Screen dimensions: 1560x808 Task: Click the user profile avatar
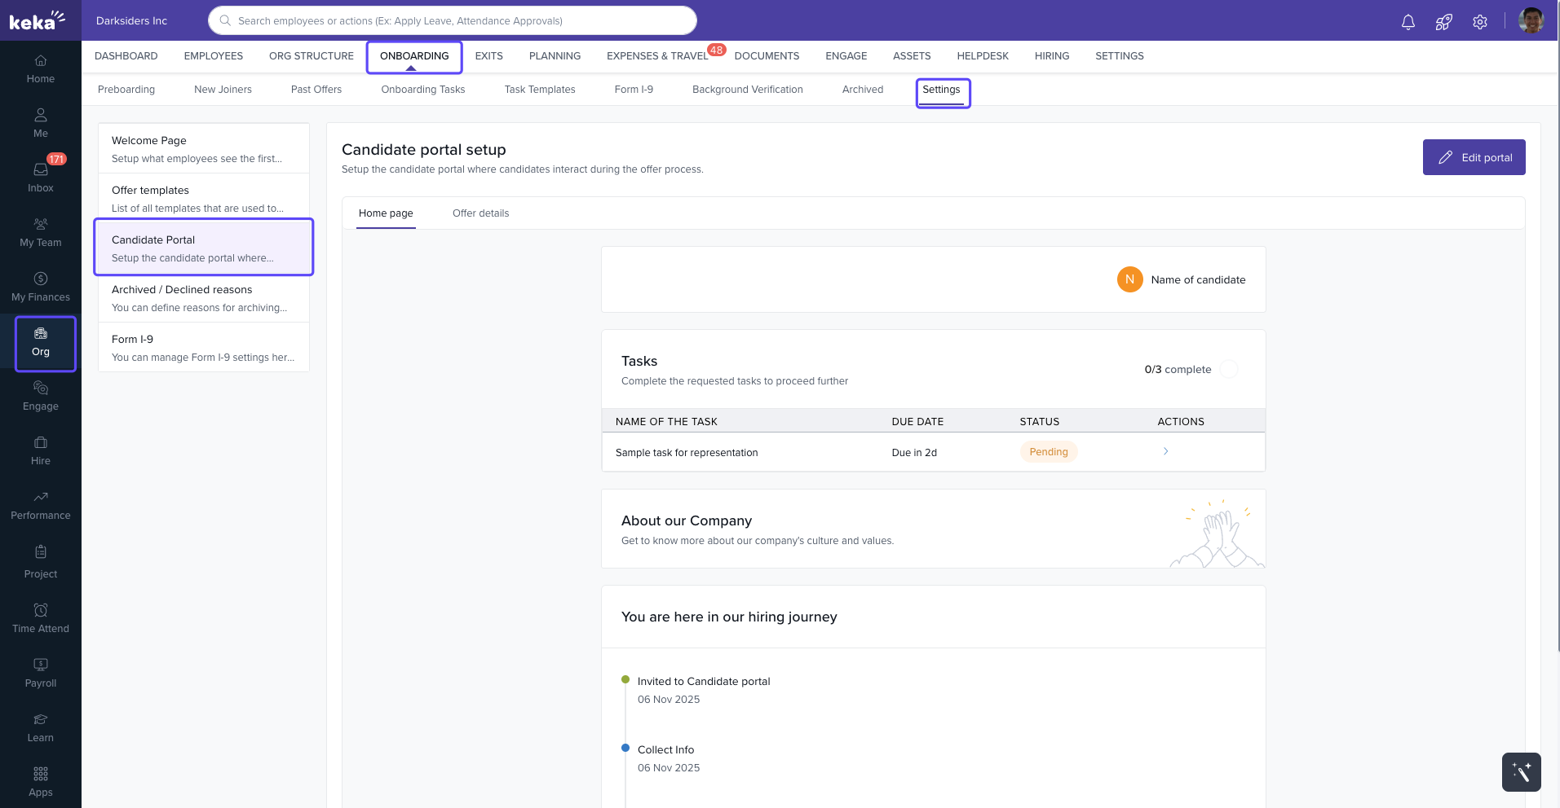(1531, 20)
